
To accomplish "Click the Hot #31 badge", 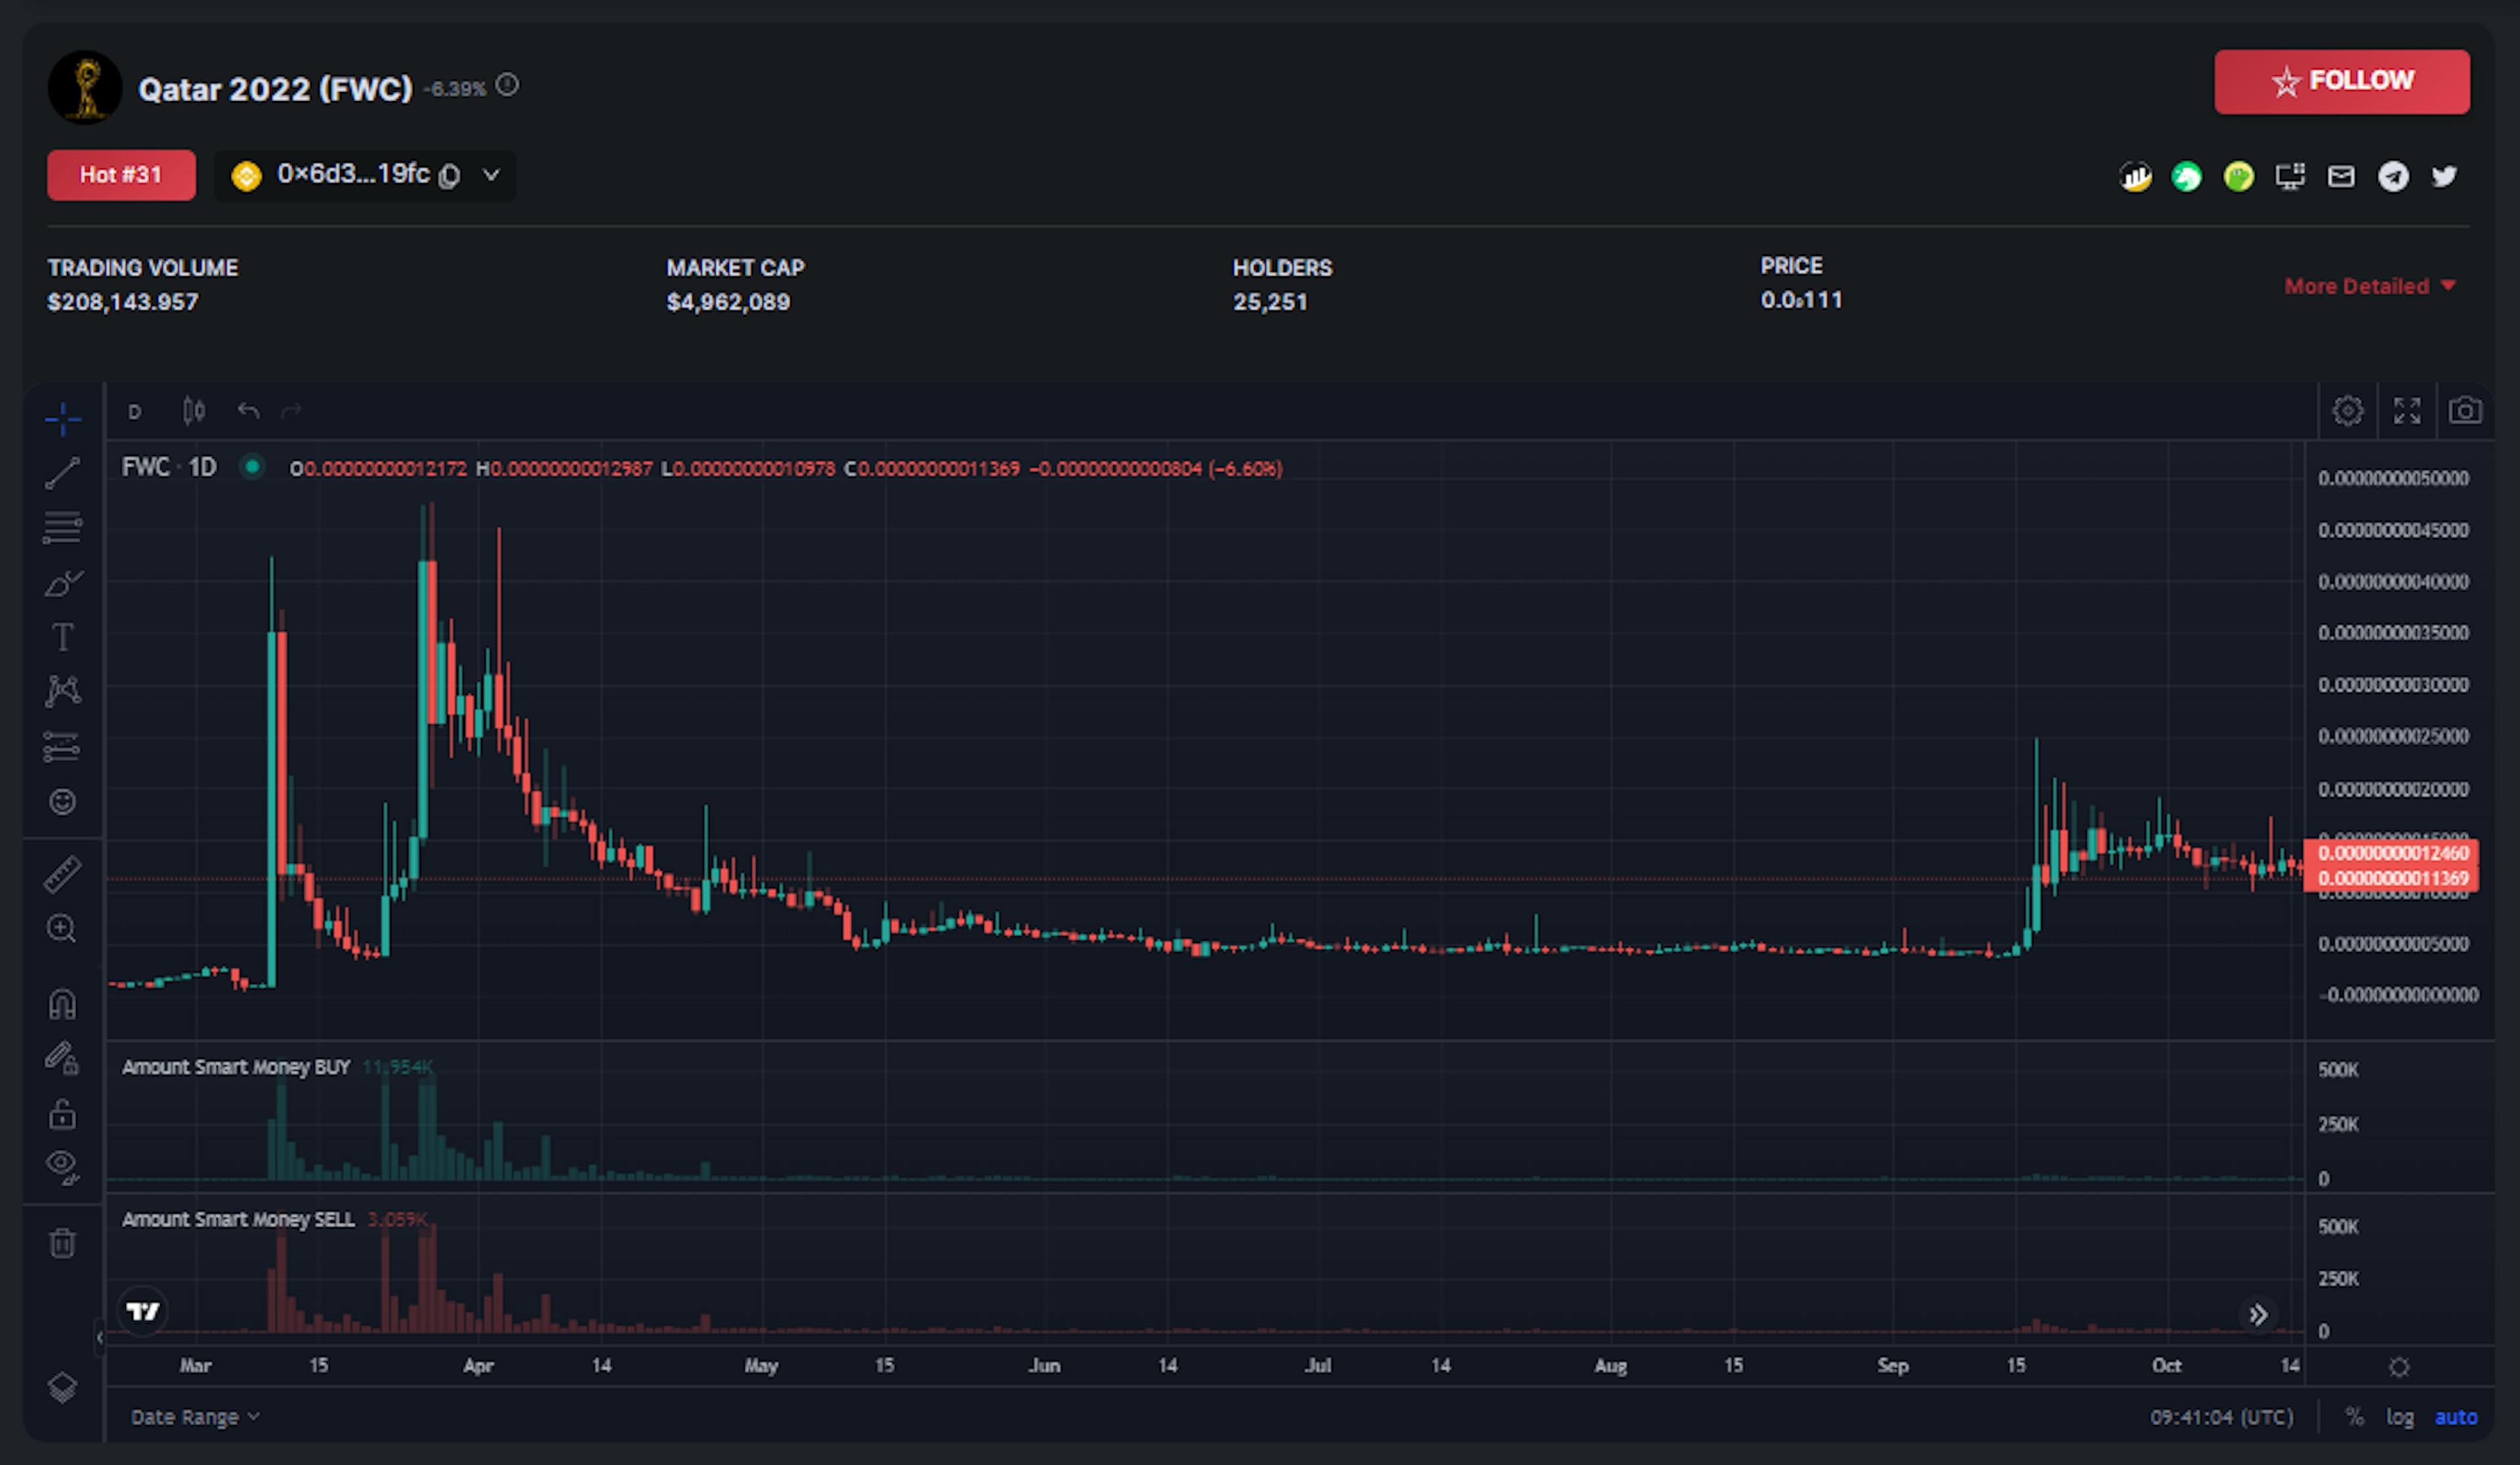I will [x=121, y=175].
